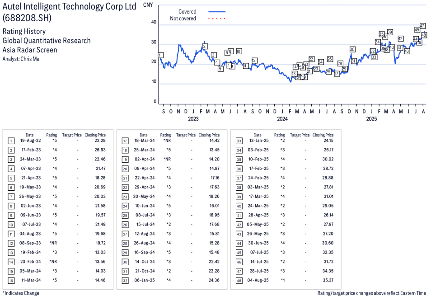Click chart marker 31 on the price line
Viewport: 431px width, 296px height.
pyautogui.click(x=354, y=61)
